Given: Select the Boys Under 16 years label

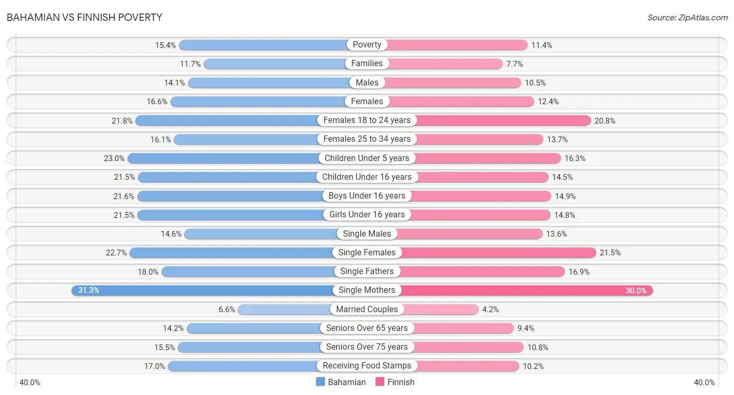Looking at the screenshot, I should pyautogui.click(x=367, y=196).
